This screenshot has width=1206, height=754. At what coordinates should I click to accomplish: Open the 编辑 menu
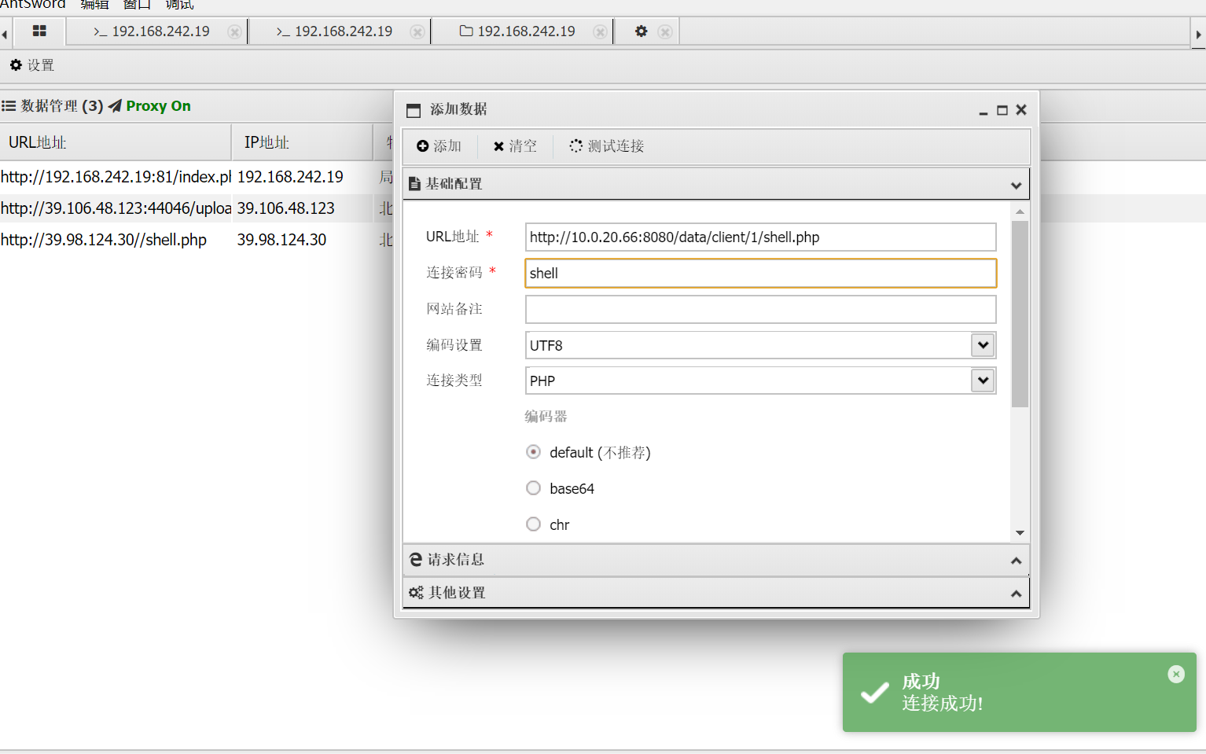pos(94,5)
